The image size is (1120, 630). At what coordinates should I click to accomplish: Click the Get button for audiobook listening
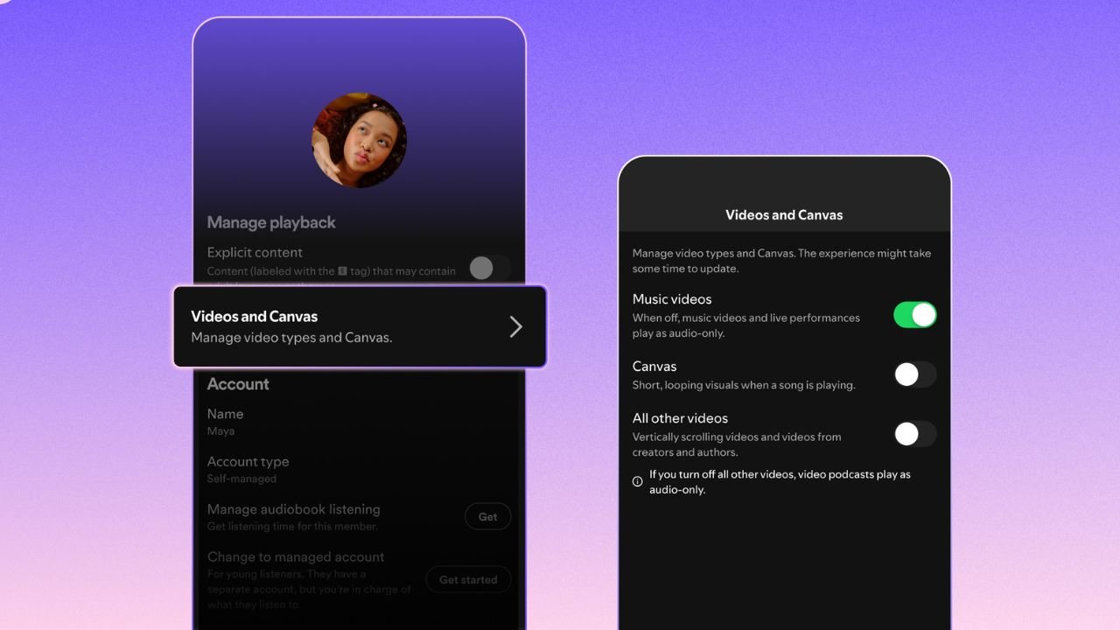[487, 516]
